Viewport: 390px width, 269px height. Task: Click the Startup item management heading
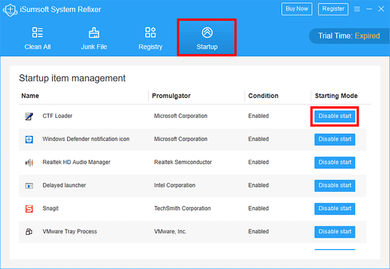[72, 78]
